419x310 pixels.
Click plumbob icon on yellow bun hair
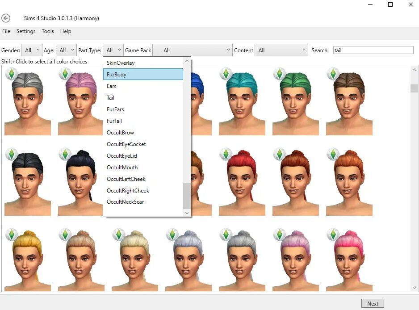[x=12, y=235]
